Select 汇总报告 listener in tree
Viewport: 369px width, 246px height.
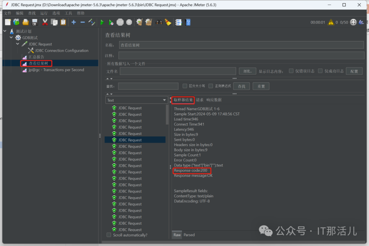(x=36, y=57)
